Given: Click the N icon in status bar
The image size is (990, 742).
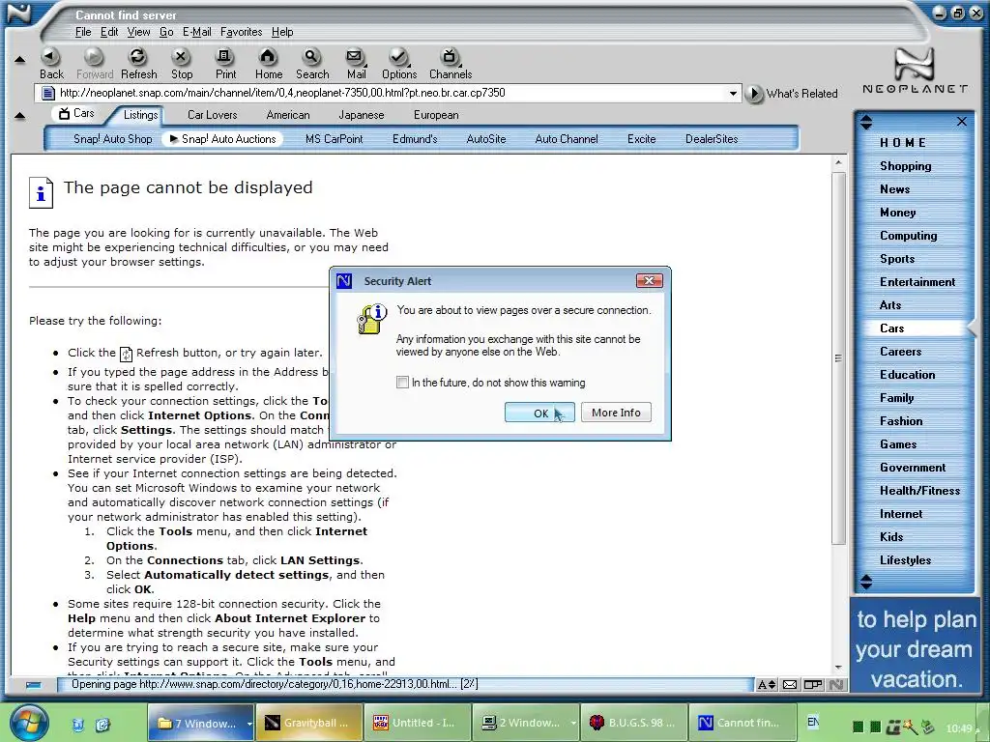Looking at the screenshot, I should pyautogui.click(x=836, y=685).
